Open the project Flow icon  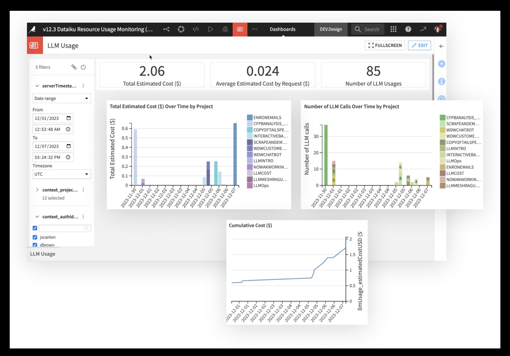(181, 29)
